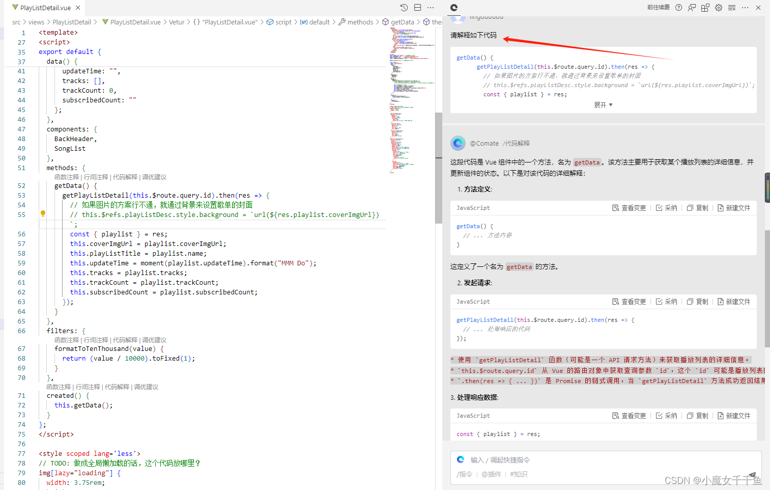This screenshot has width=770, height=490.
Task: Click the 'filters: {' code line
Action: pyautogui.click(x=66, y=331)
